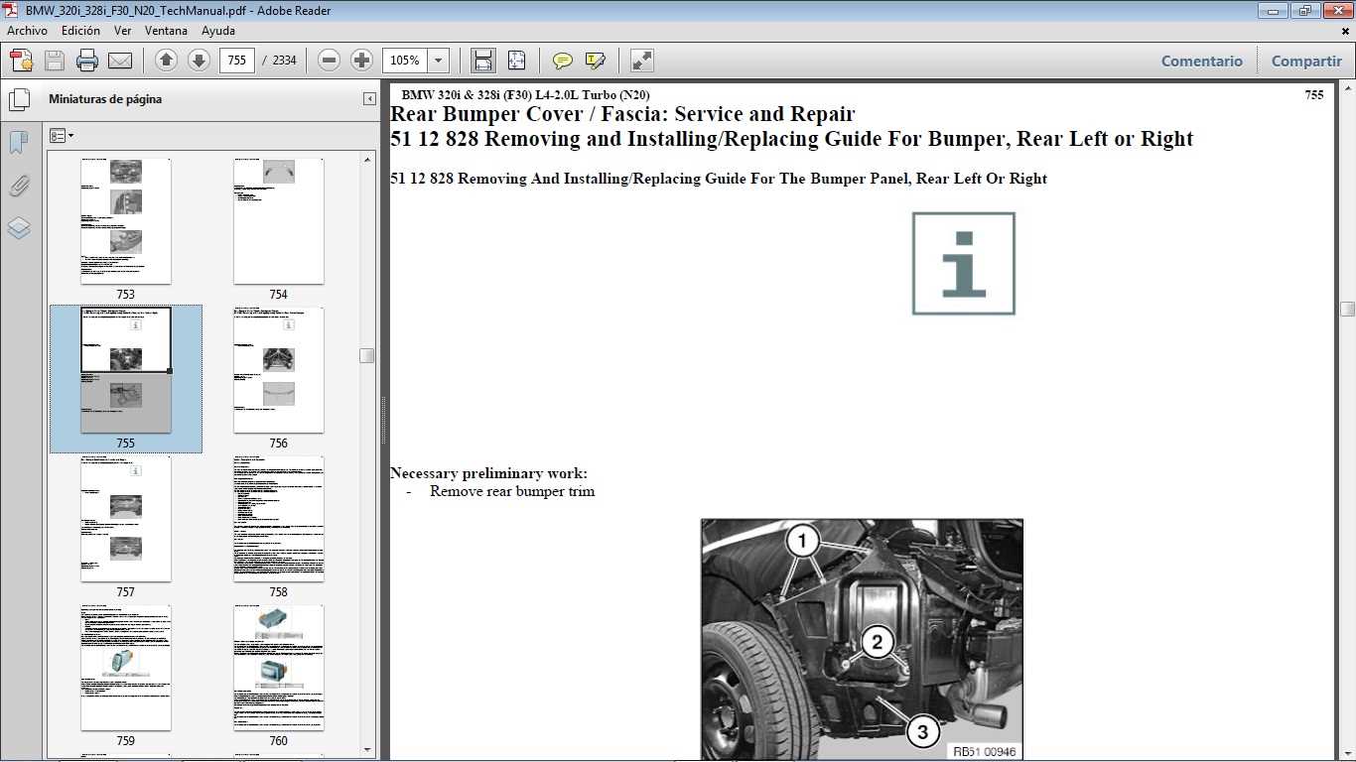Send file by email envelope icon
Viewport: 1356px width, 762px height.
[120, 61]
